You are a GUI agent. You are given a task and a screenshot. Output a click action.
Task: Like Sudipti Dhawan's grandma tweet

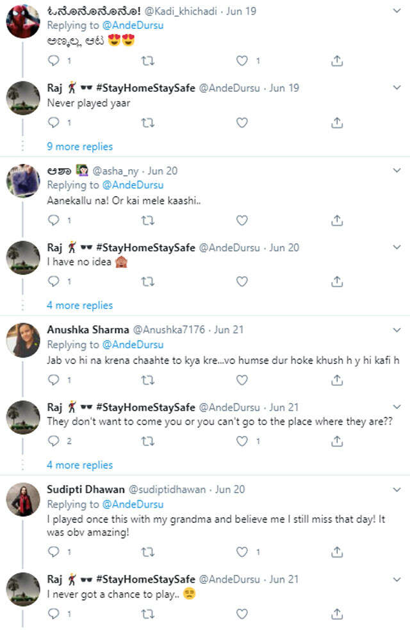[x=242, y=551]
